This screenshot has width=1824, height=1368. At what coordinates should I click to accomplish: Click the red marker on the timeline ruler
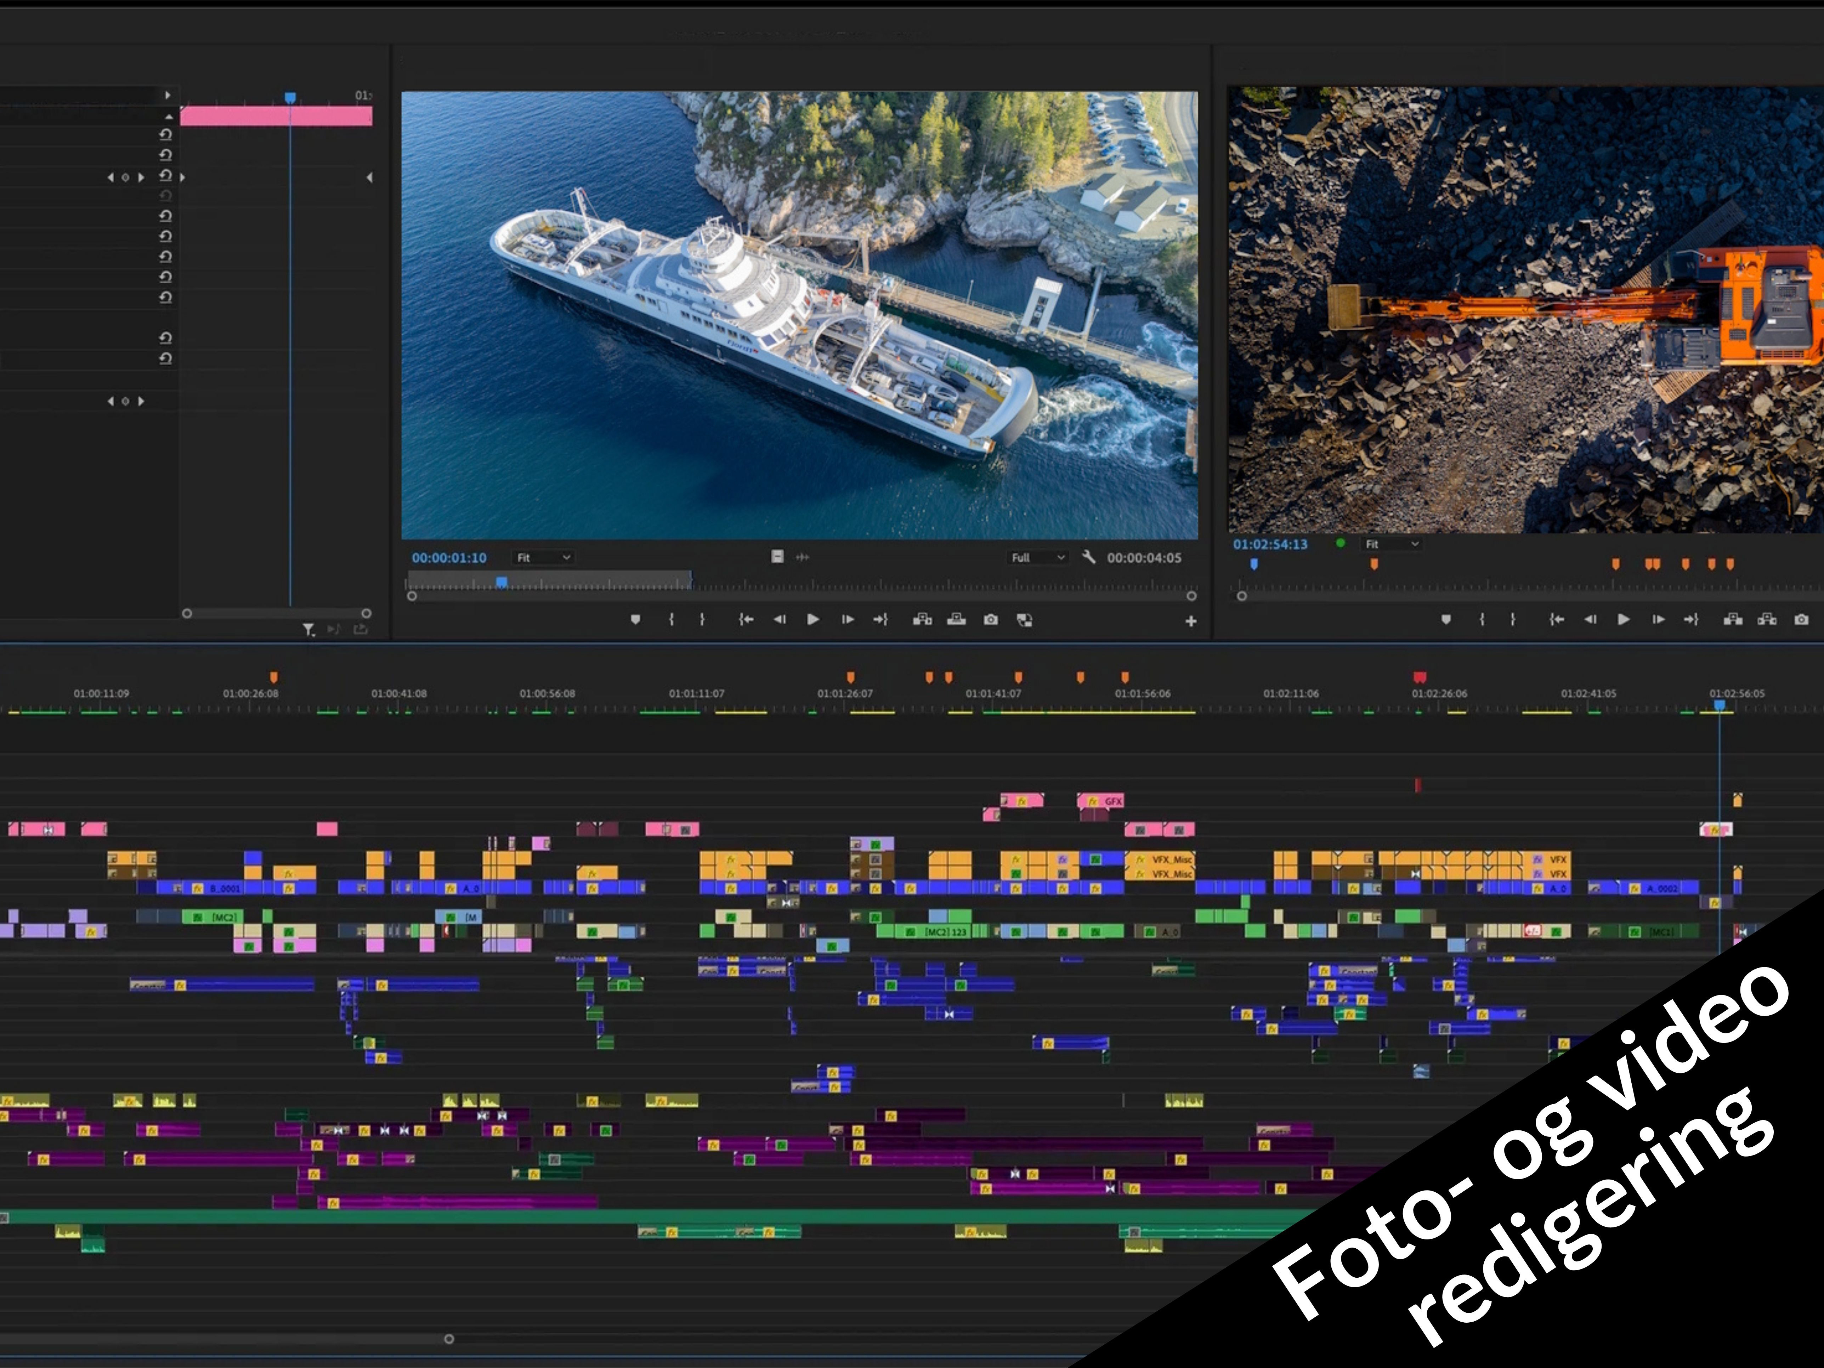(x=1419, y=677)
